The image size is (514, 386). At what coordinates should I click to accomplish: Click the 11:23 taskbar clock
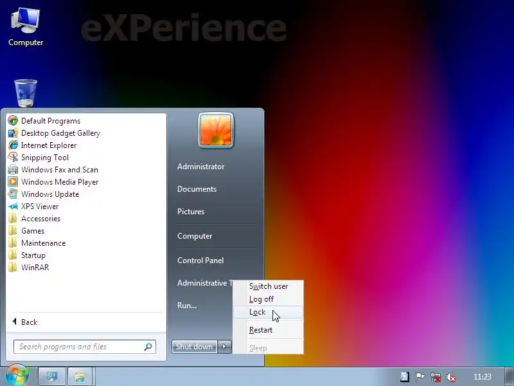pyautogui.click(x=483, y=377)
